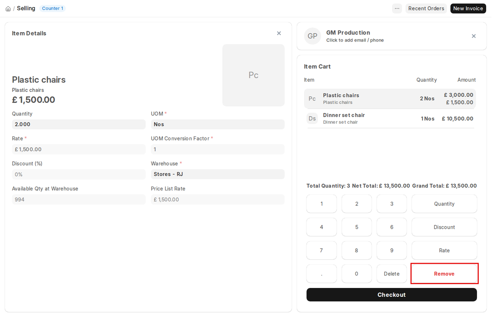Select the Plastic chairs cart row
Screen dimensions: 495x318
[390, 98]
